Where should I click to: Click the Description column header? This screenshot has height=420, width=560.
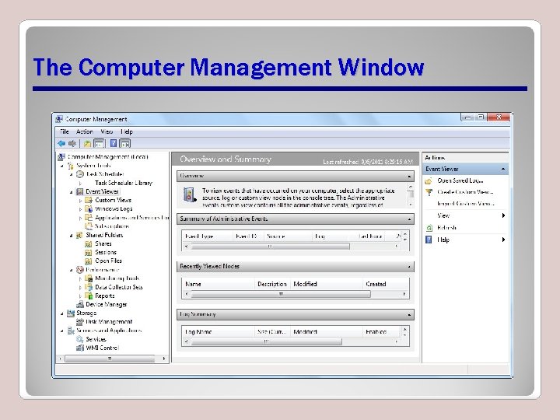tap(272, 285)
